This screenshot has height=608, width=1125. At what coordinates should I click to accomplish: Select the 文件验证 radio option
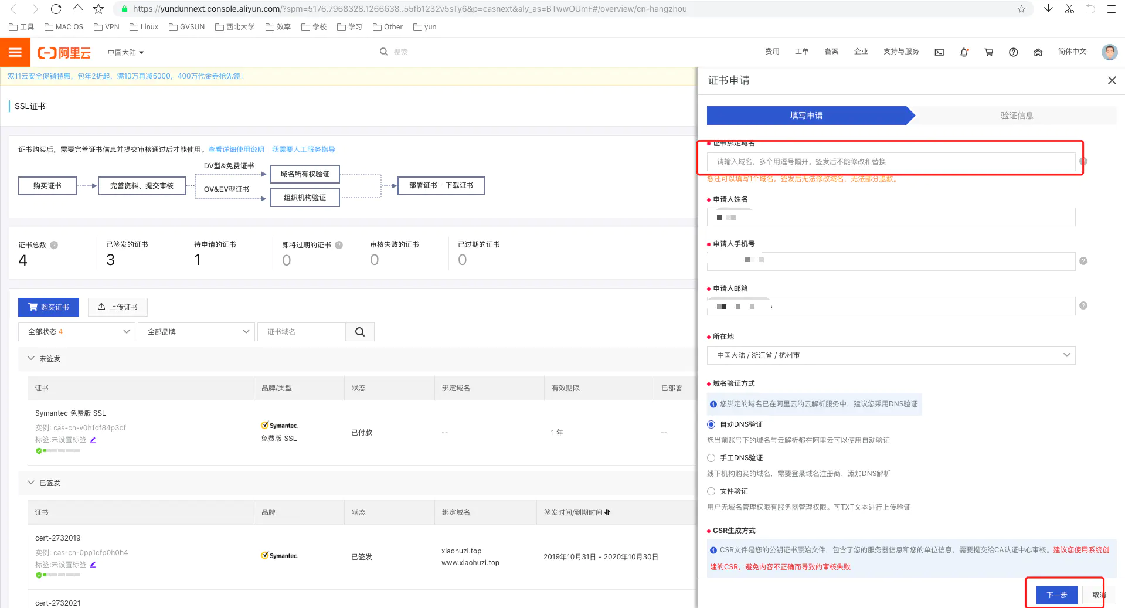pos(711,491)
